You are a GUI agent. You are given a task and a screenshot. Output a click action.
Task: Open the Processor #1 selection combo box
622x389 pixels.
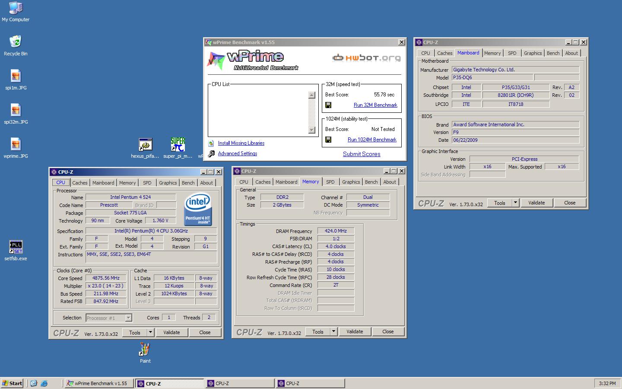109,318
